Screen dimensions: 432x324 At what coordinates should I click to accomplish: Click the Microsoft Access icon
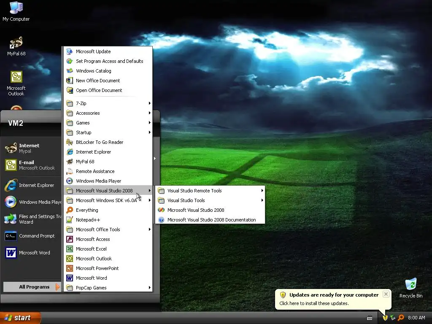coord(70,239)
